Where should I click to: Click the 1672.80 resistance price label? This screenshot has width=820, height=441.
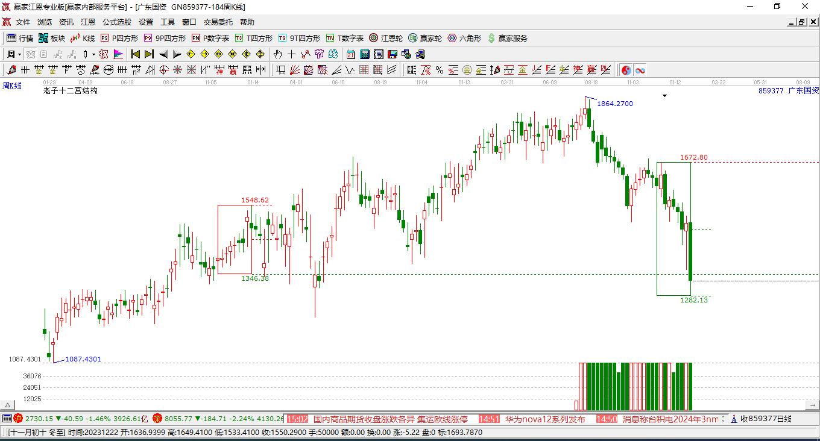pyautogui.click(x=694, y=157)
